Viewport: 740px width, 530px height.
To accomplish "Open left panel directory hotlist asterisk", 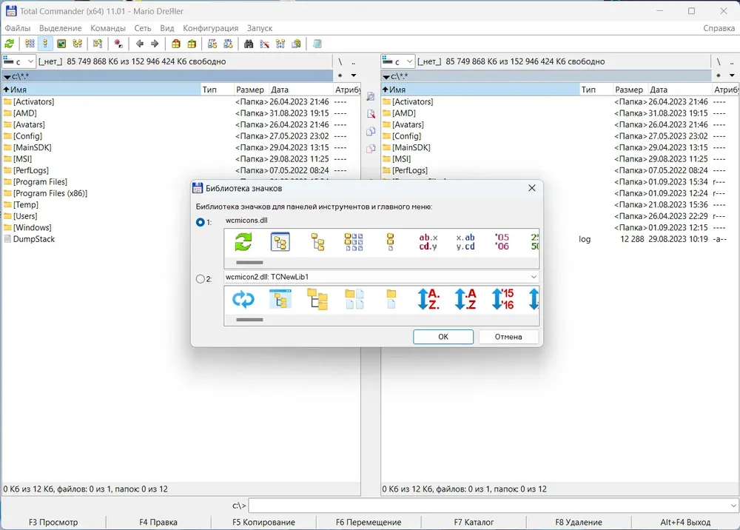I will [340, 76].
